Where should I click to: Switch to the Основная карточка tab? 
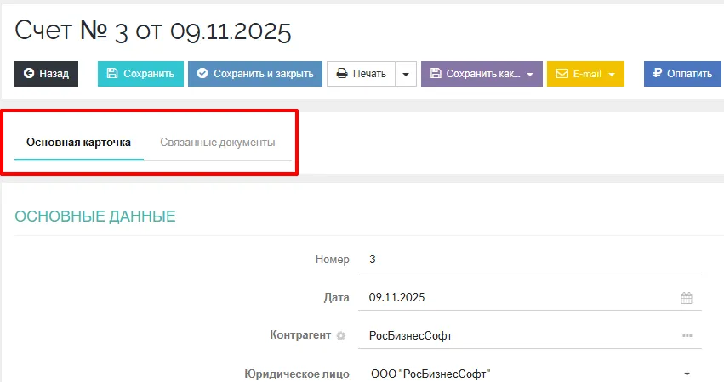click(78, 142)
